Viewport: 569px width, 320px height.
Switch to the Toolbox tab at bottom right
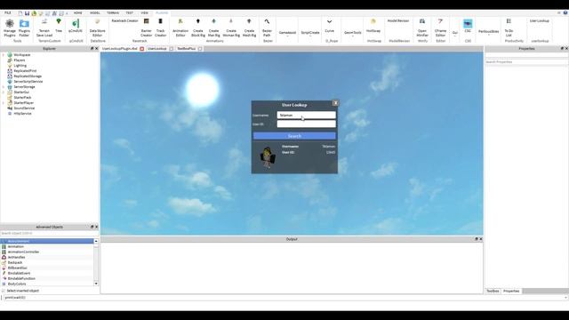[x=493, y=291]
